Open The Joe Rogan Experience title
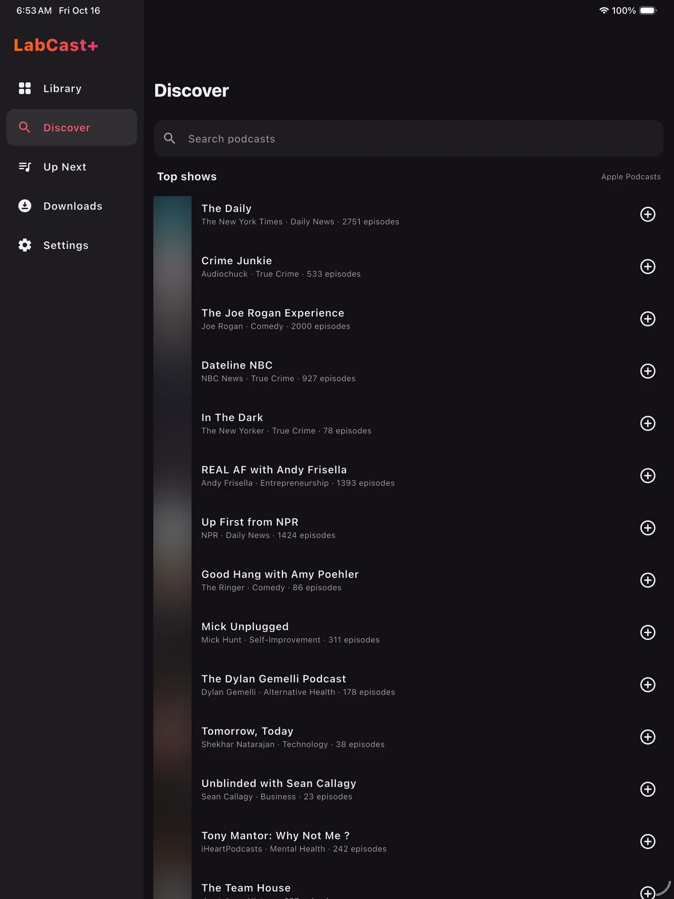 pos(273,313)
